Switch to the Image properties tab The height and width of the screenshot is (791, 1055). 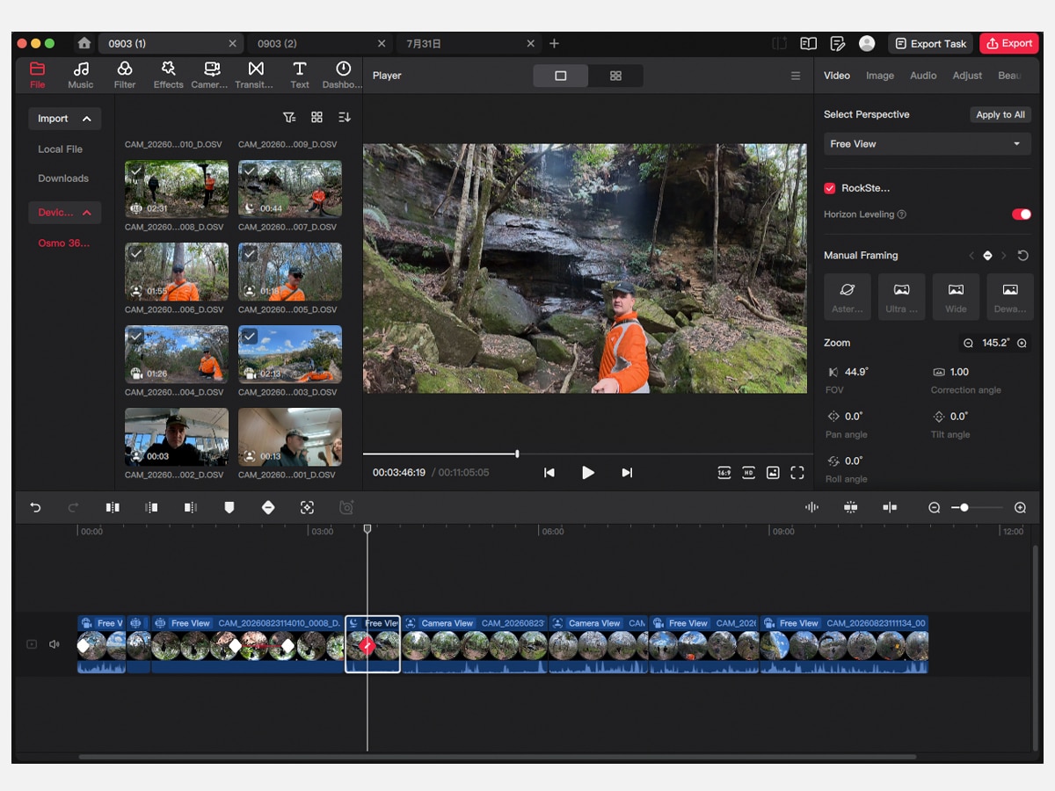[880, 76]
